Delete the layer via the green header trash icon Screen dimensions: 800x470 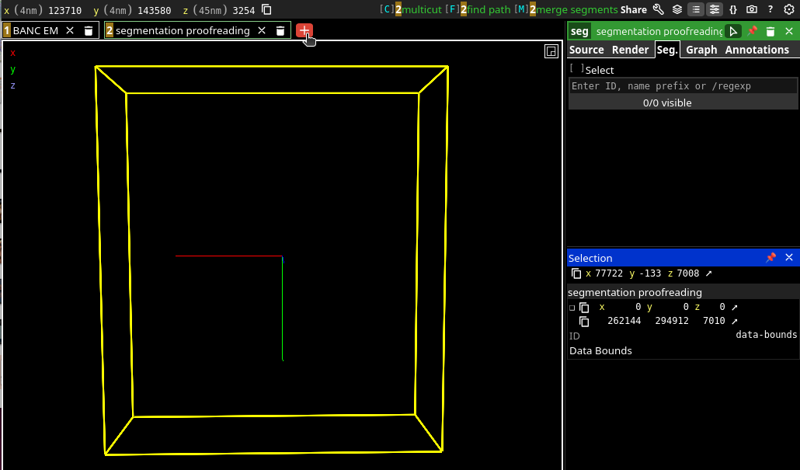point(770,31)
